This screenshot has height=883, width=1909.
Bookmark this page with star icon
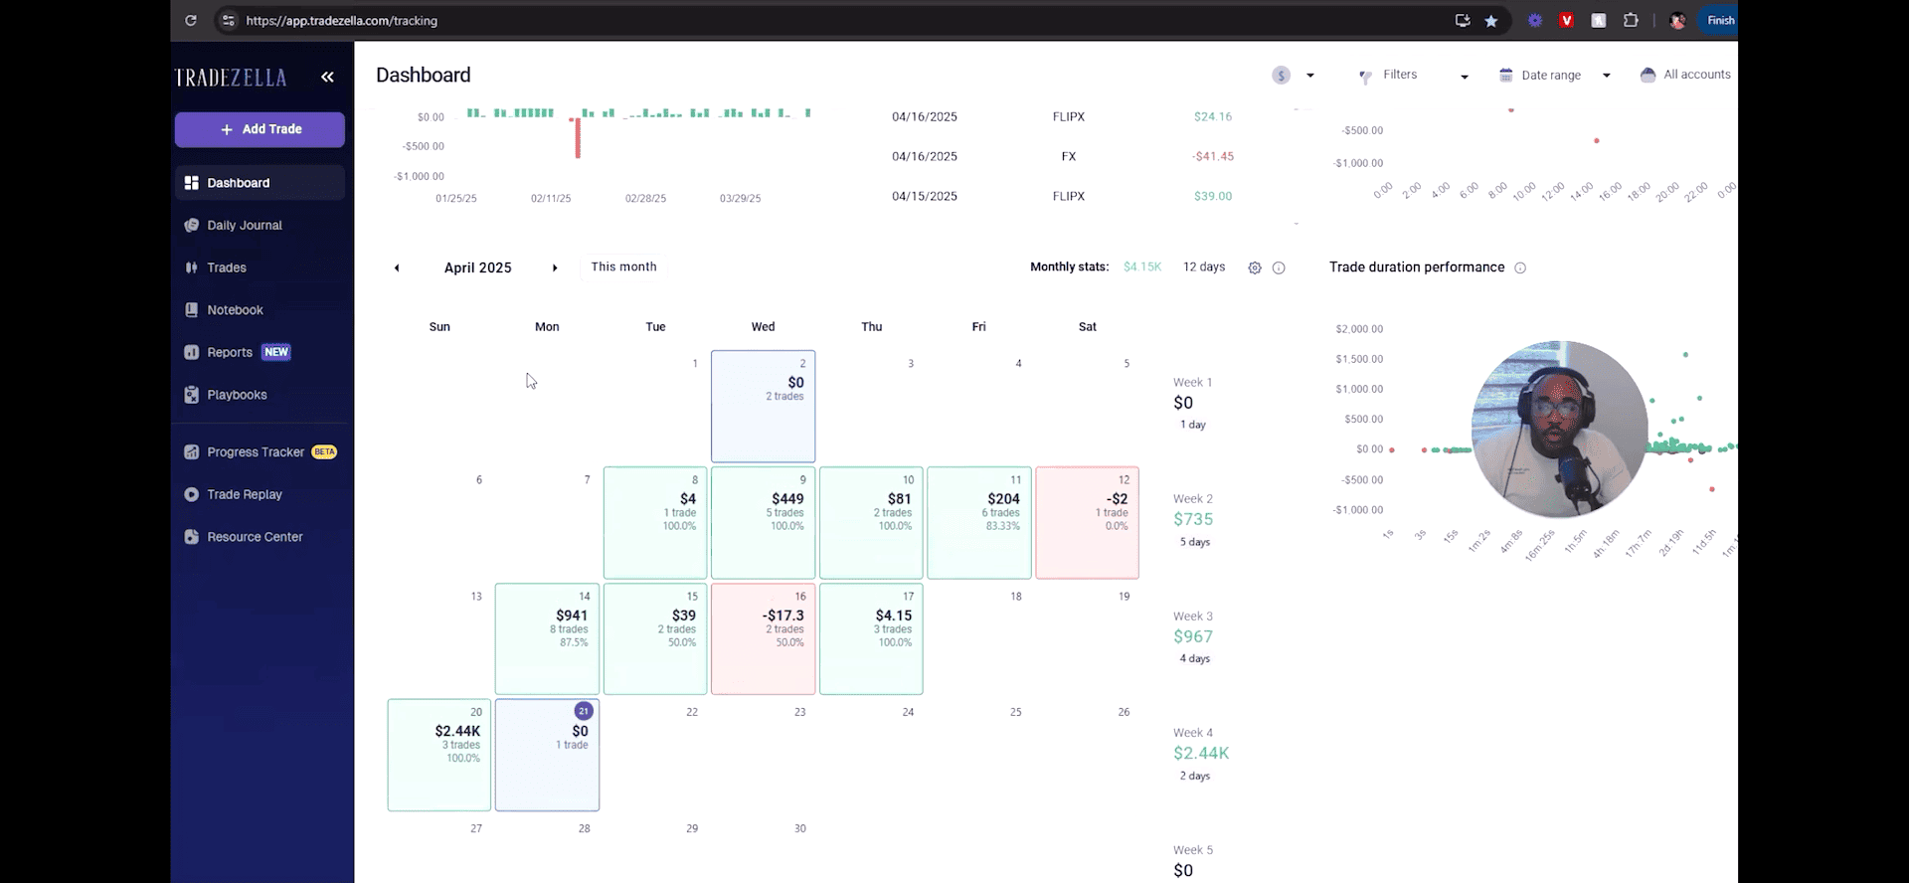tap(1491, 21)
